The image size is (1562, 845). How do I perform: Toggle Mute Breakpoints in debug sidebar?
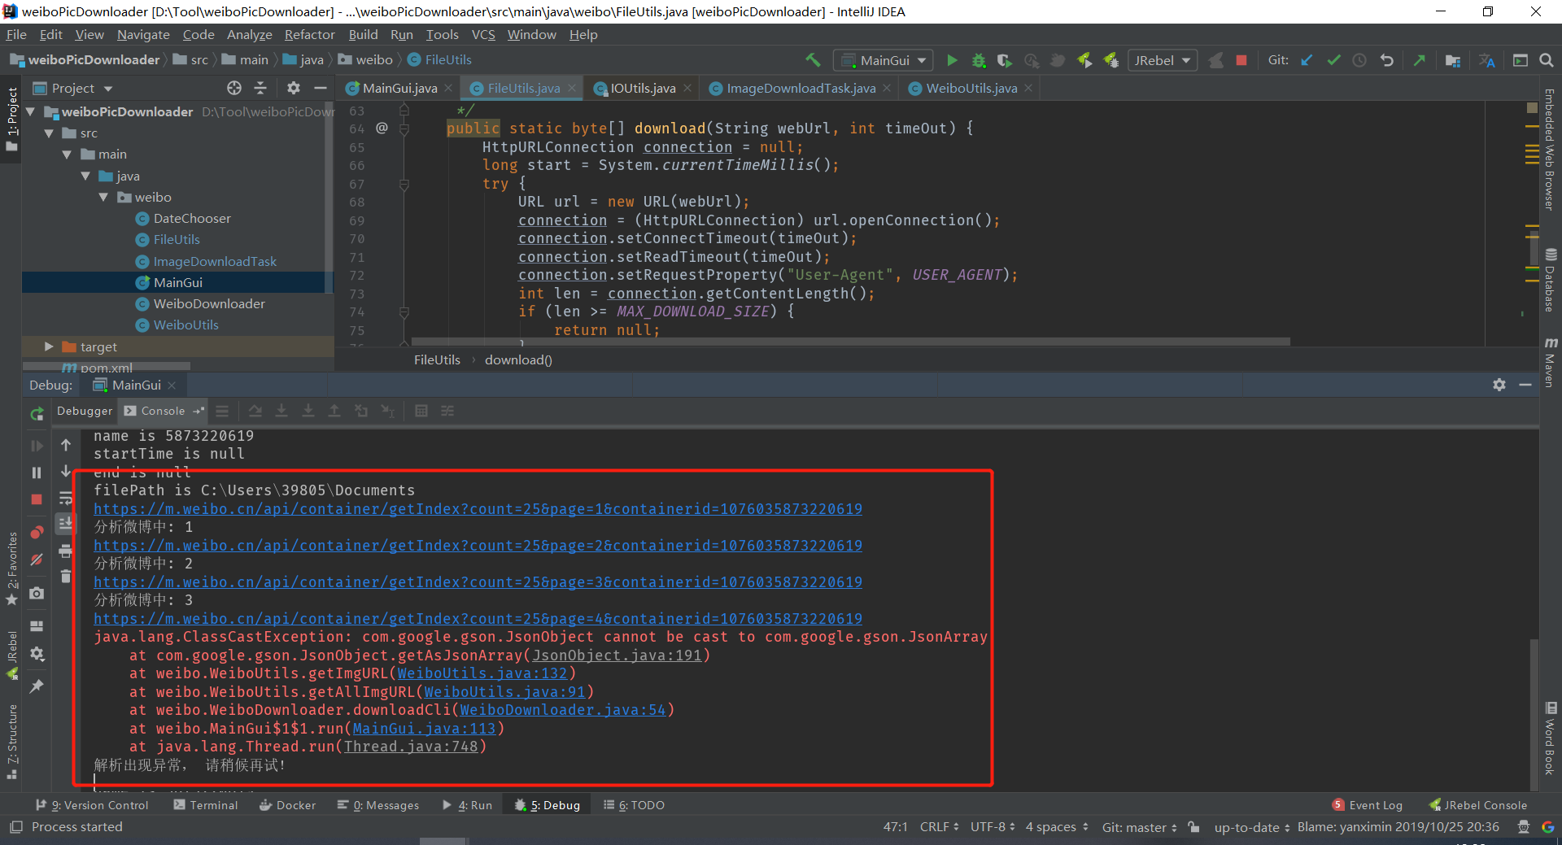37,560
